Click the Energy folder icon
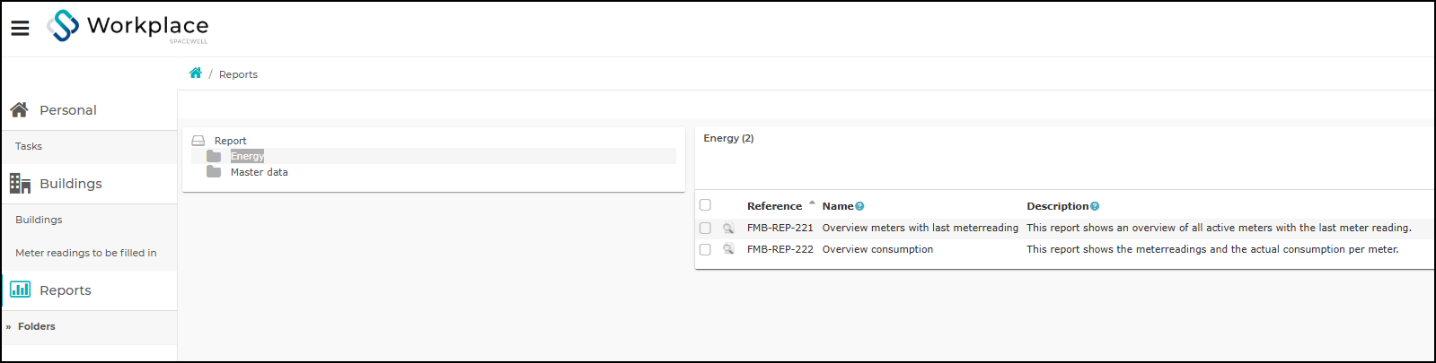Viewport: 1436px width, 363px height. click(x=214, y=156)
